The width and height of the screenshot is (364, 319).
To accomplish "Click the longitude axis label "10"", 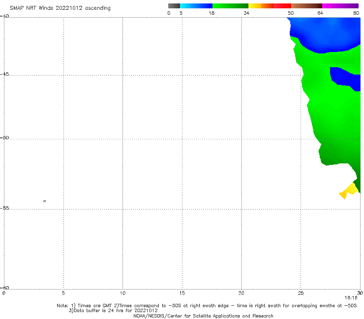I will pos(122,293).
